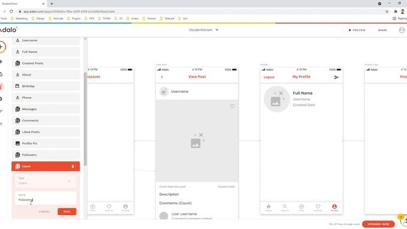Click the scroll up arrow of properties panel
This screenshot has height=229, width=407.
point(85,39)
